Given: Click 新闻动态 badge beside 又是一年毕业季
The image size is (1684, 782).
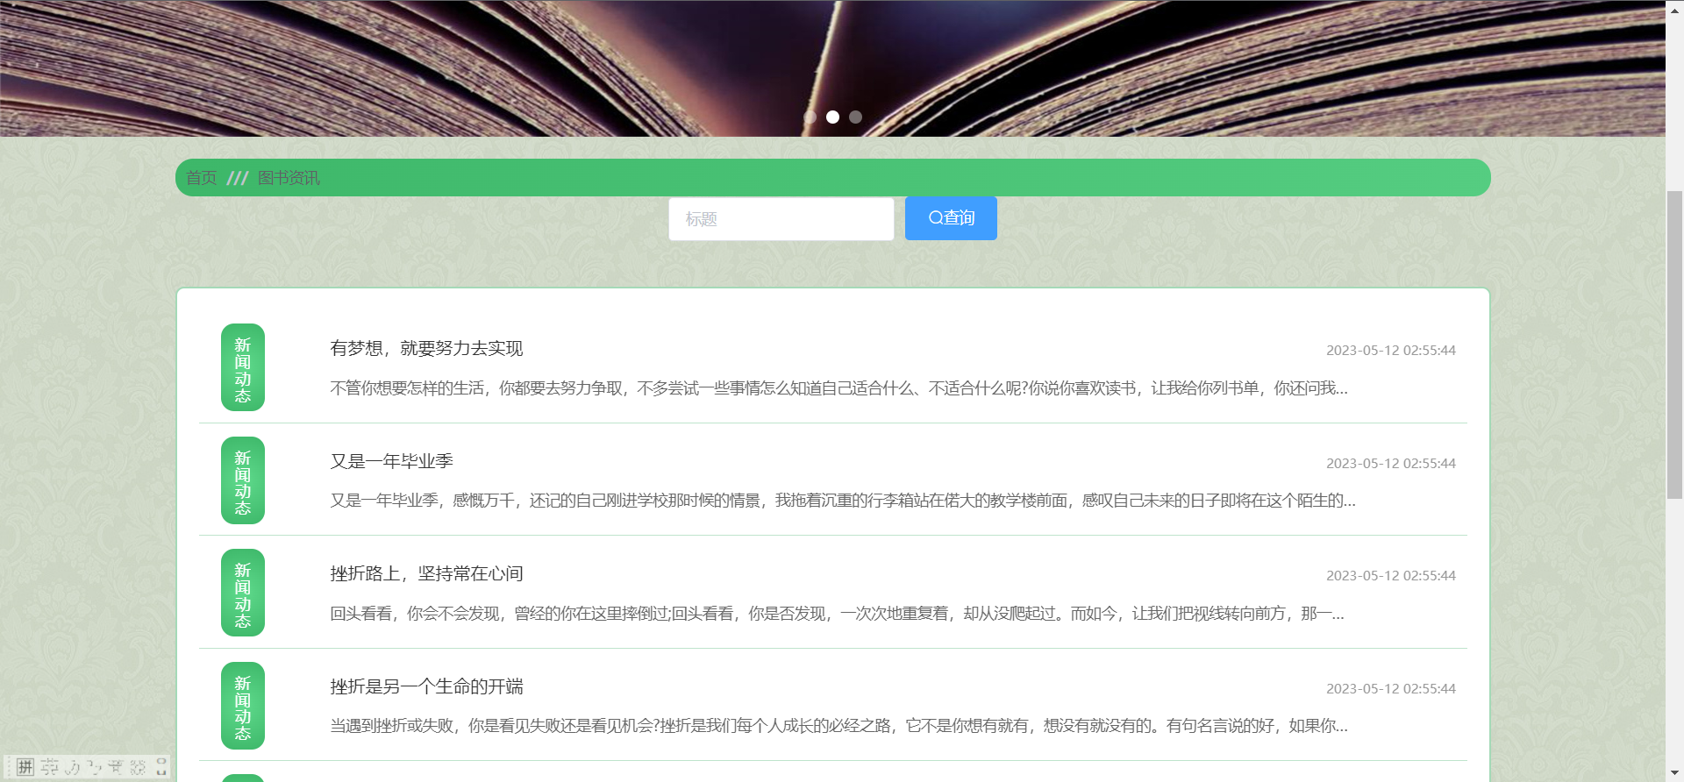Looking at the screenshot, I should [243, 480].
